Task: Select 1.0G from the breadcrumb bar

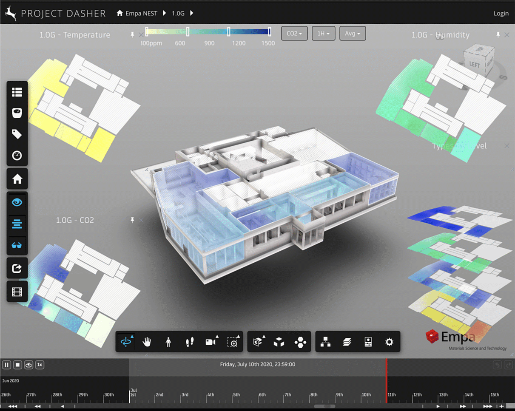Action: point(178,13)
